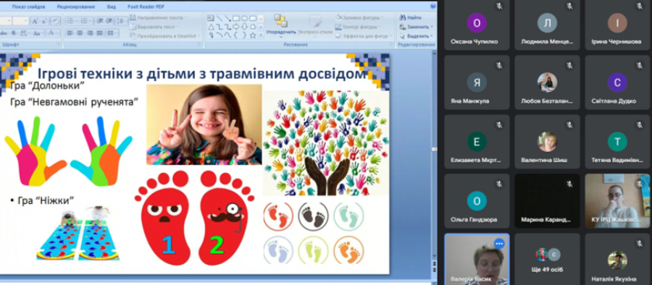Image resolution: width=652 pixels, height=285 pixels.
Task: Toggle text shadow S formatting
Action: coord(14,33)
